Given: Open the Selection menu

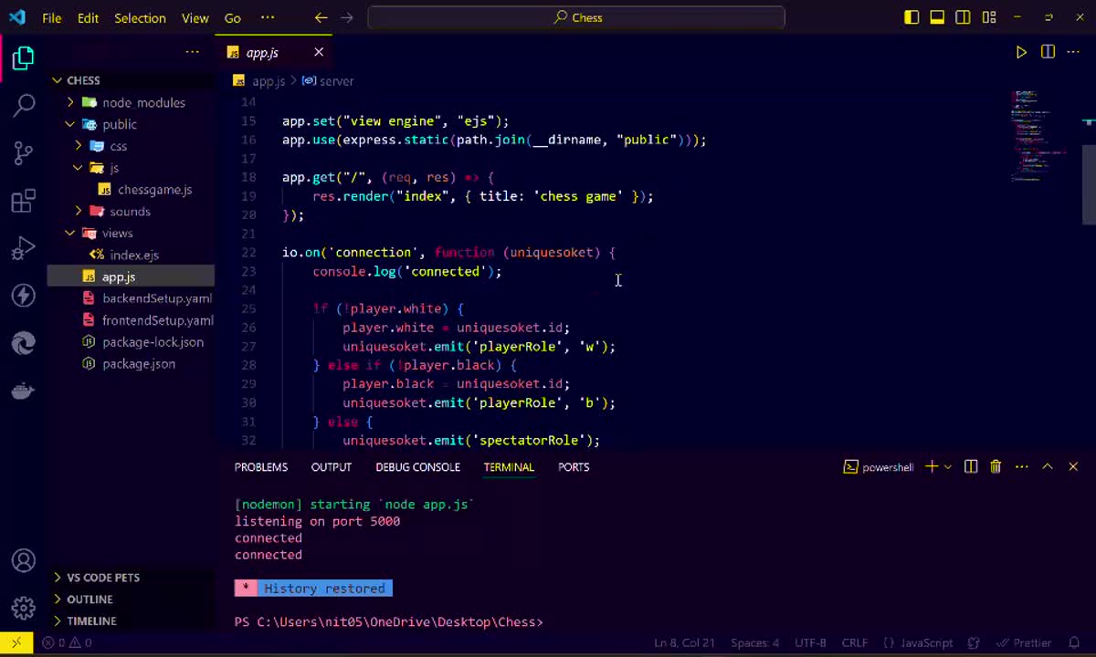Looking at the screenshot, I should point(140,18).
